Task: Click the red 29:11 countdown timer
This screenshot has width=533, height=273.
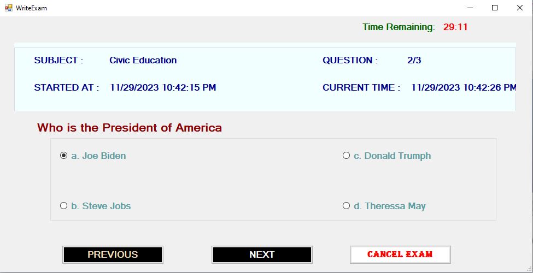Action: coord(455,27)
